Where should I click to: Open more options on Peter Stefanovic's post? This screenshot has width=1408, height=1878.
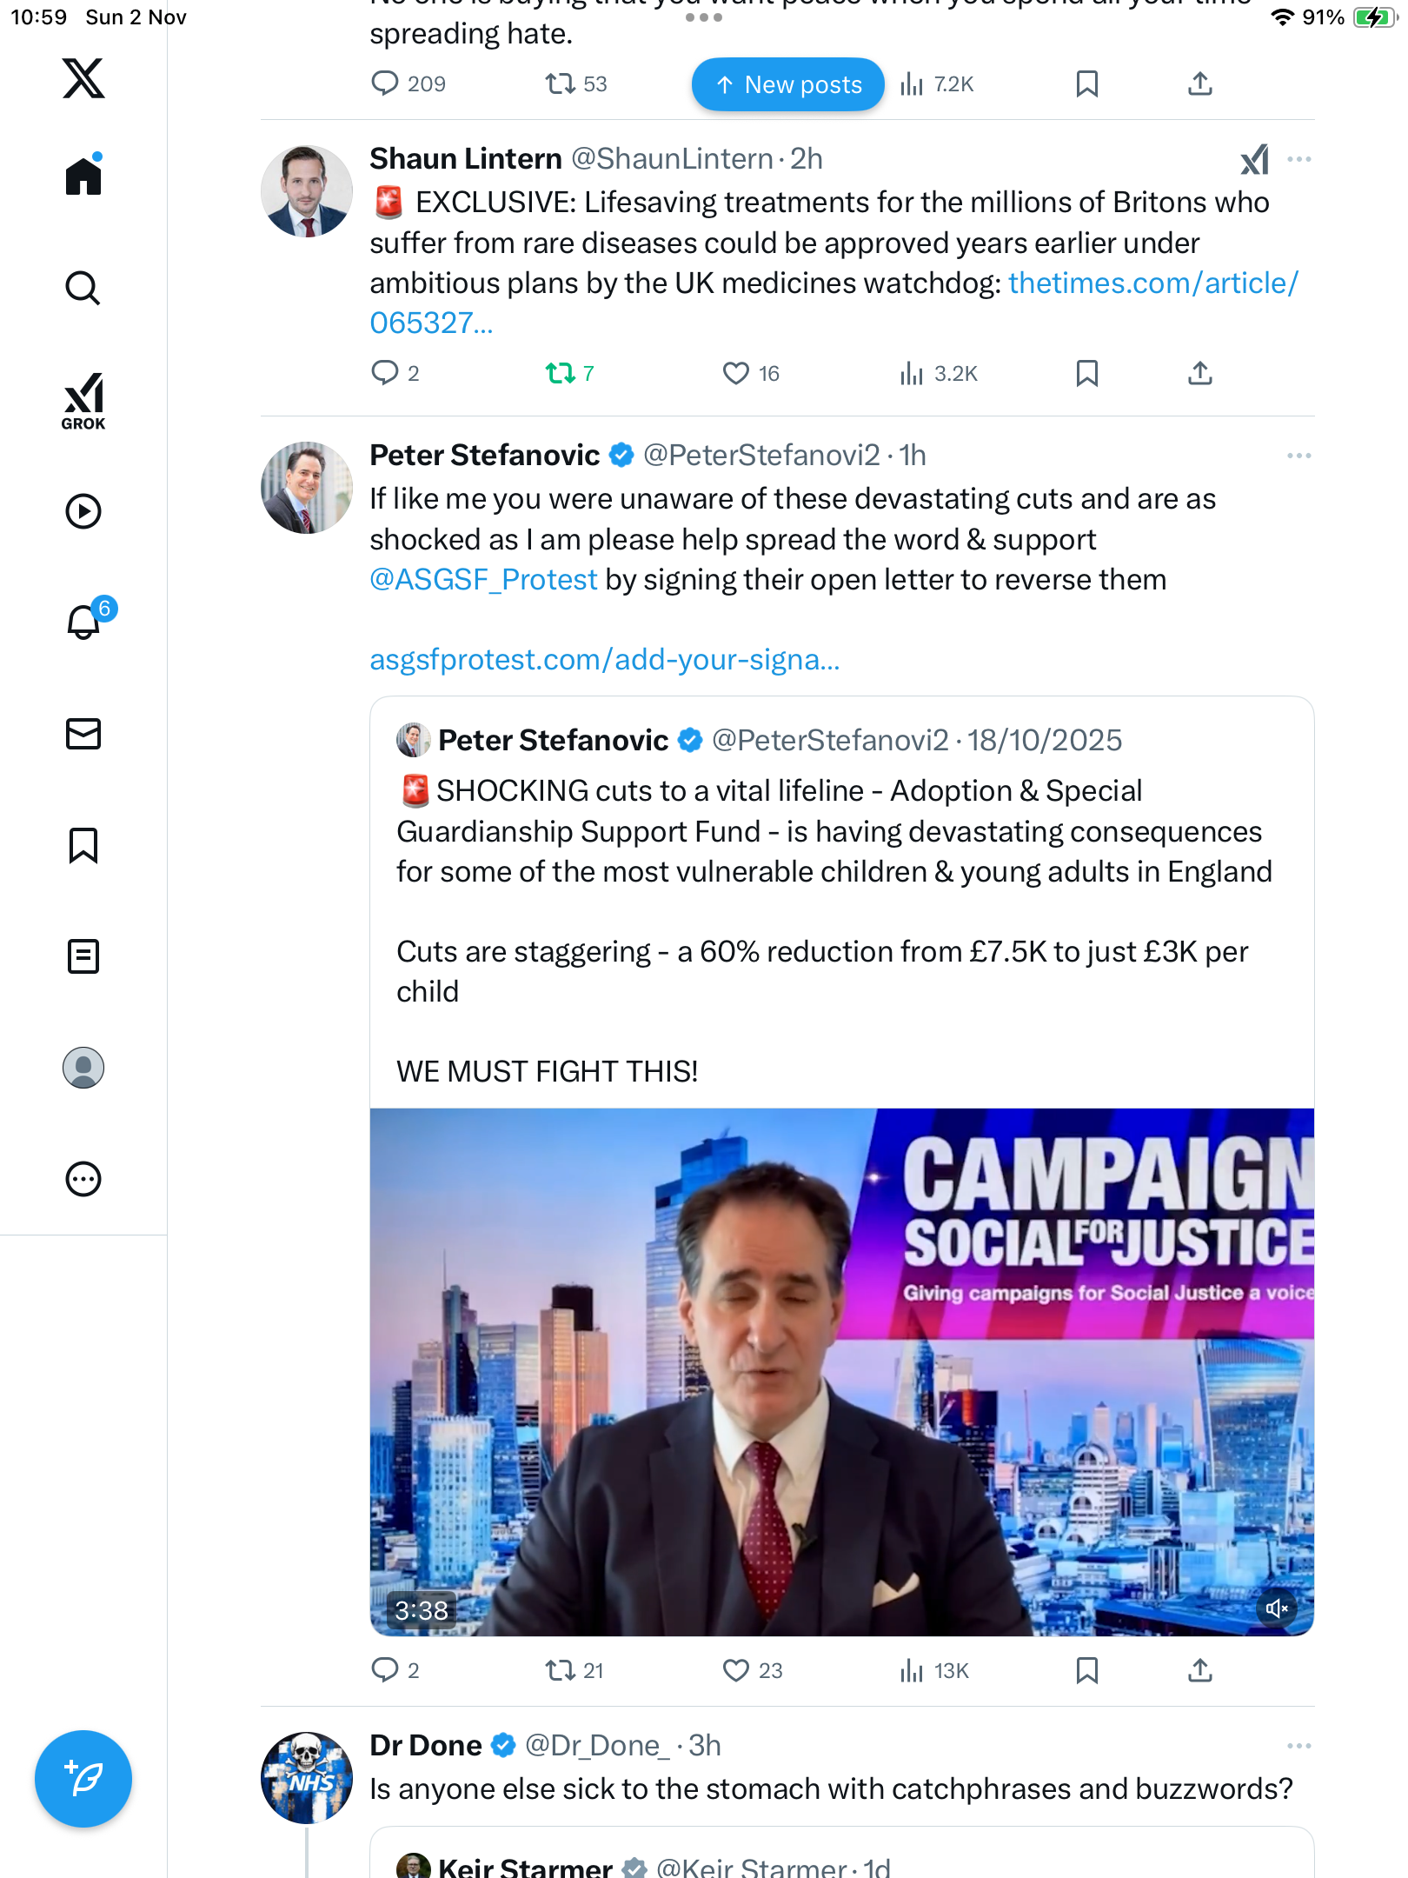tap(1298, 456)
